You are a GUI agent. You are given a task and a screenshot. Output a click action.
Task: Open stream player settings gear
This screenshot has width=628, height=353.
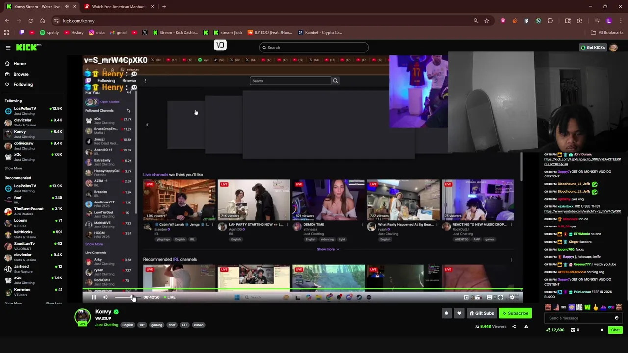tap(512, 297)
